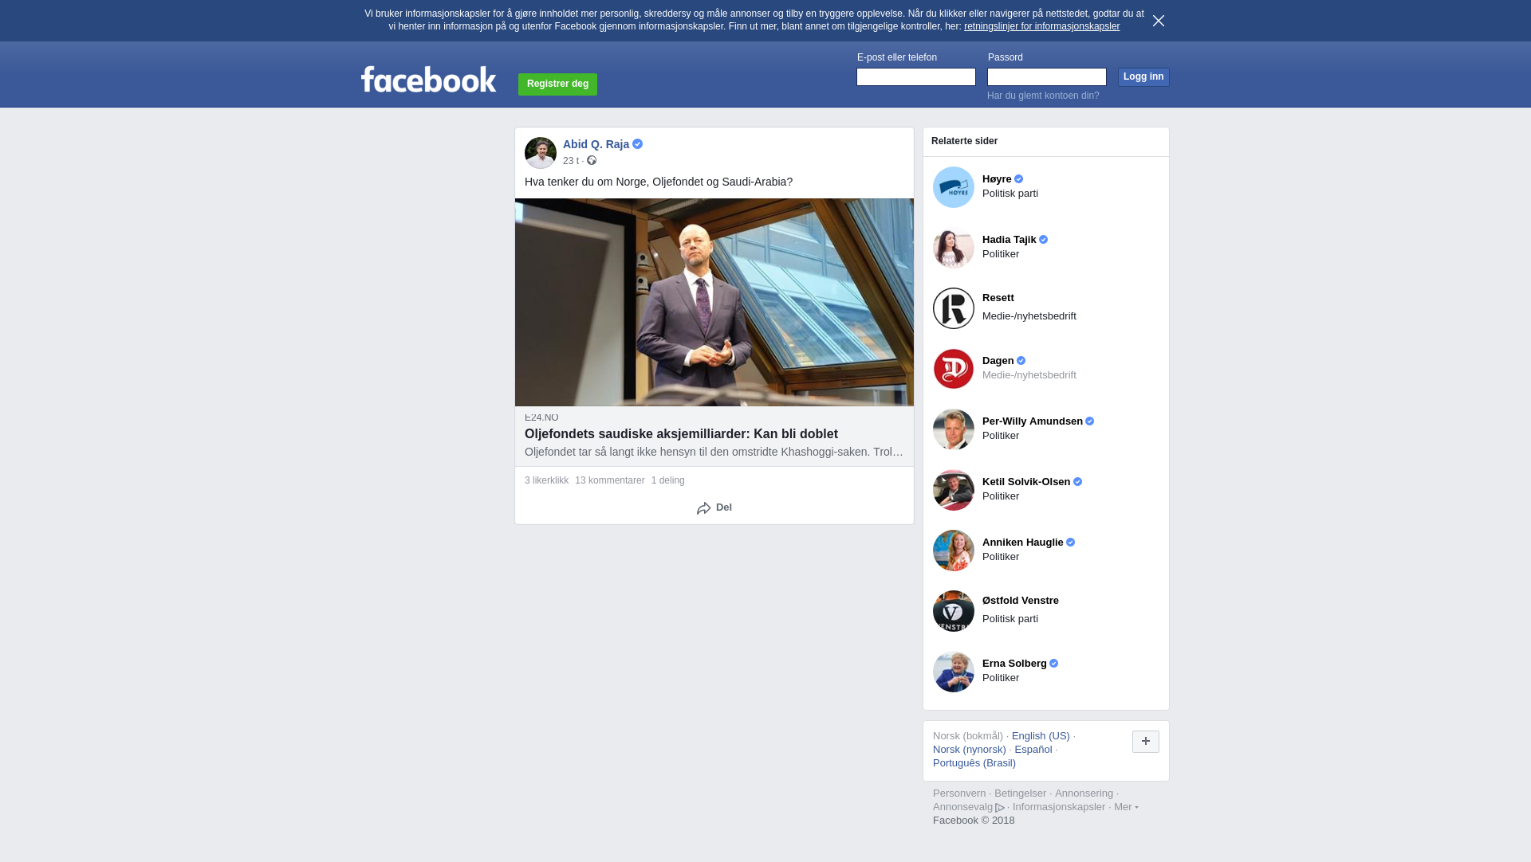This screenshot has width=1531, height=862.
Task: Open Høyre party page avatar
Action: pos(954,187)
